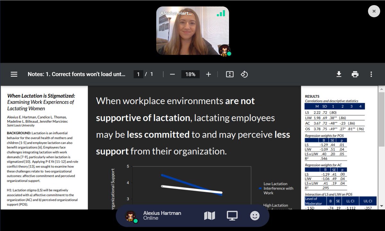The image size is (385, 231).
Task: Click the 'When Lactation is Stigmatized' poster title
Action: [41, 96]
